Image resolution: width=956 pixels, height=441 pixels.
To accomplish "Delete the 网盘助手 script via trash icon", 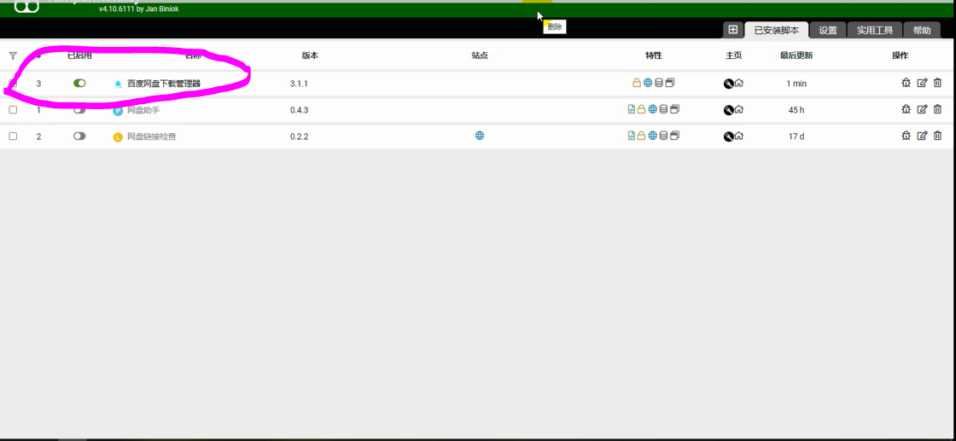I will [938, 109].
